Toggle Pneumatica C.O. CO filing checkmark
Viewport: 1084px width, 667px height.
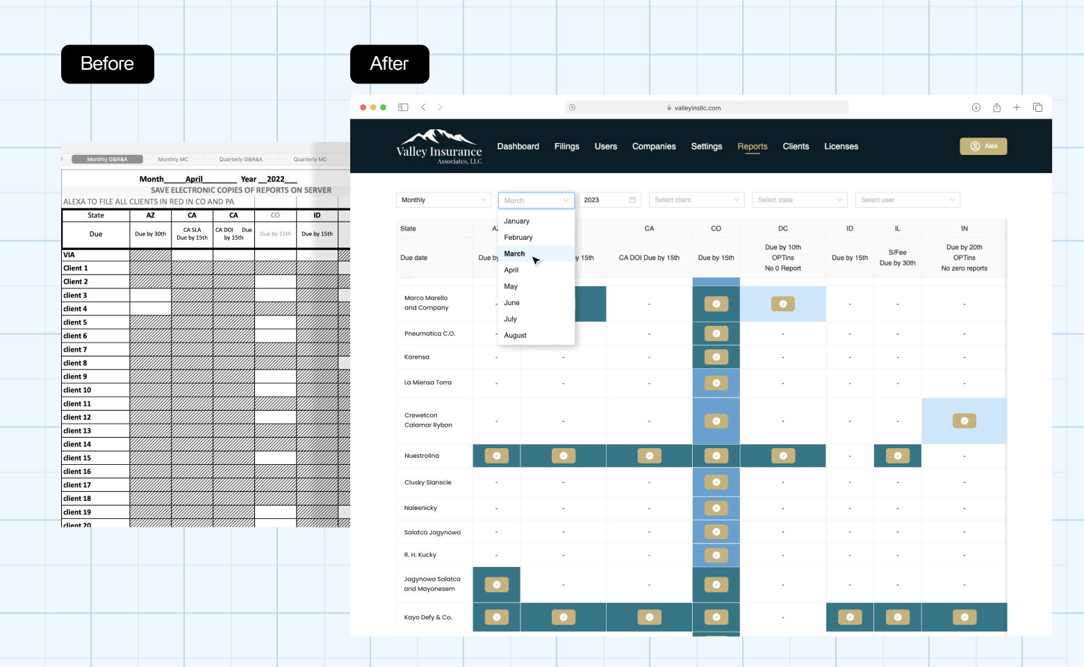click(x=716, y=333)
